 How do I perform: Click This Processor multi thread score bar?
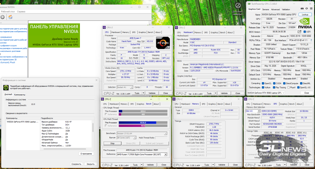[143, 123]
